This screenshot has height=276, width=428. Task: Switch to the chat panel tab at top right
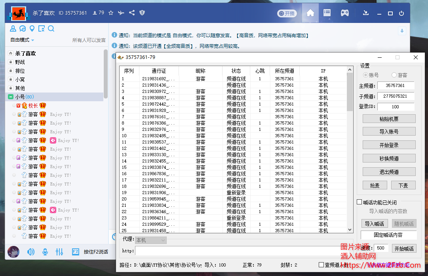(327, 13)
